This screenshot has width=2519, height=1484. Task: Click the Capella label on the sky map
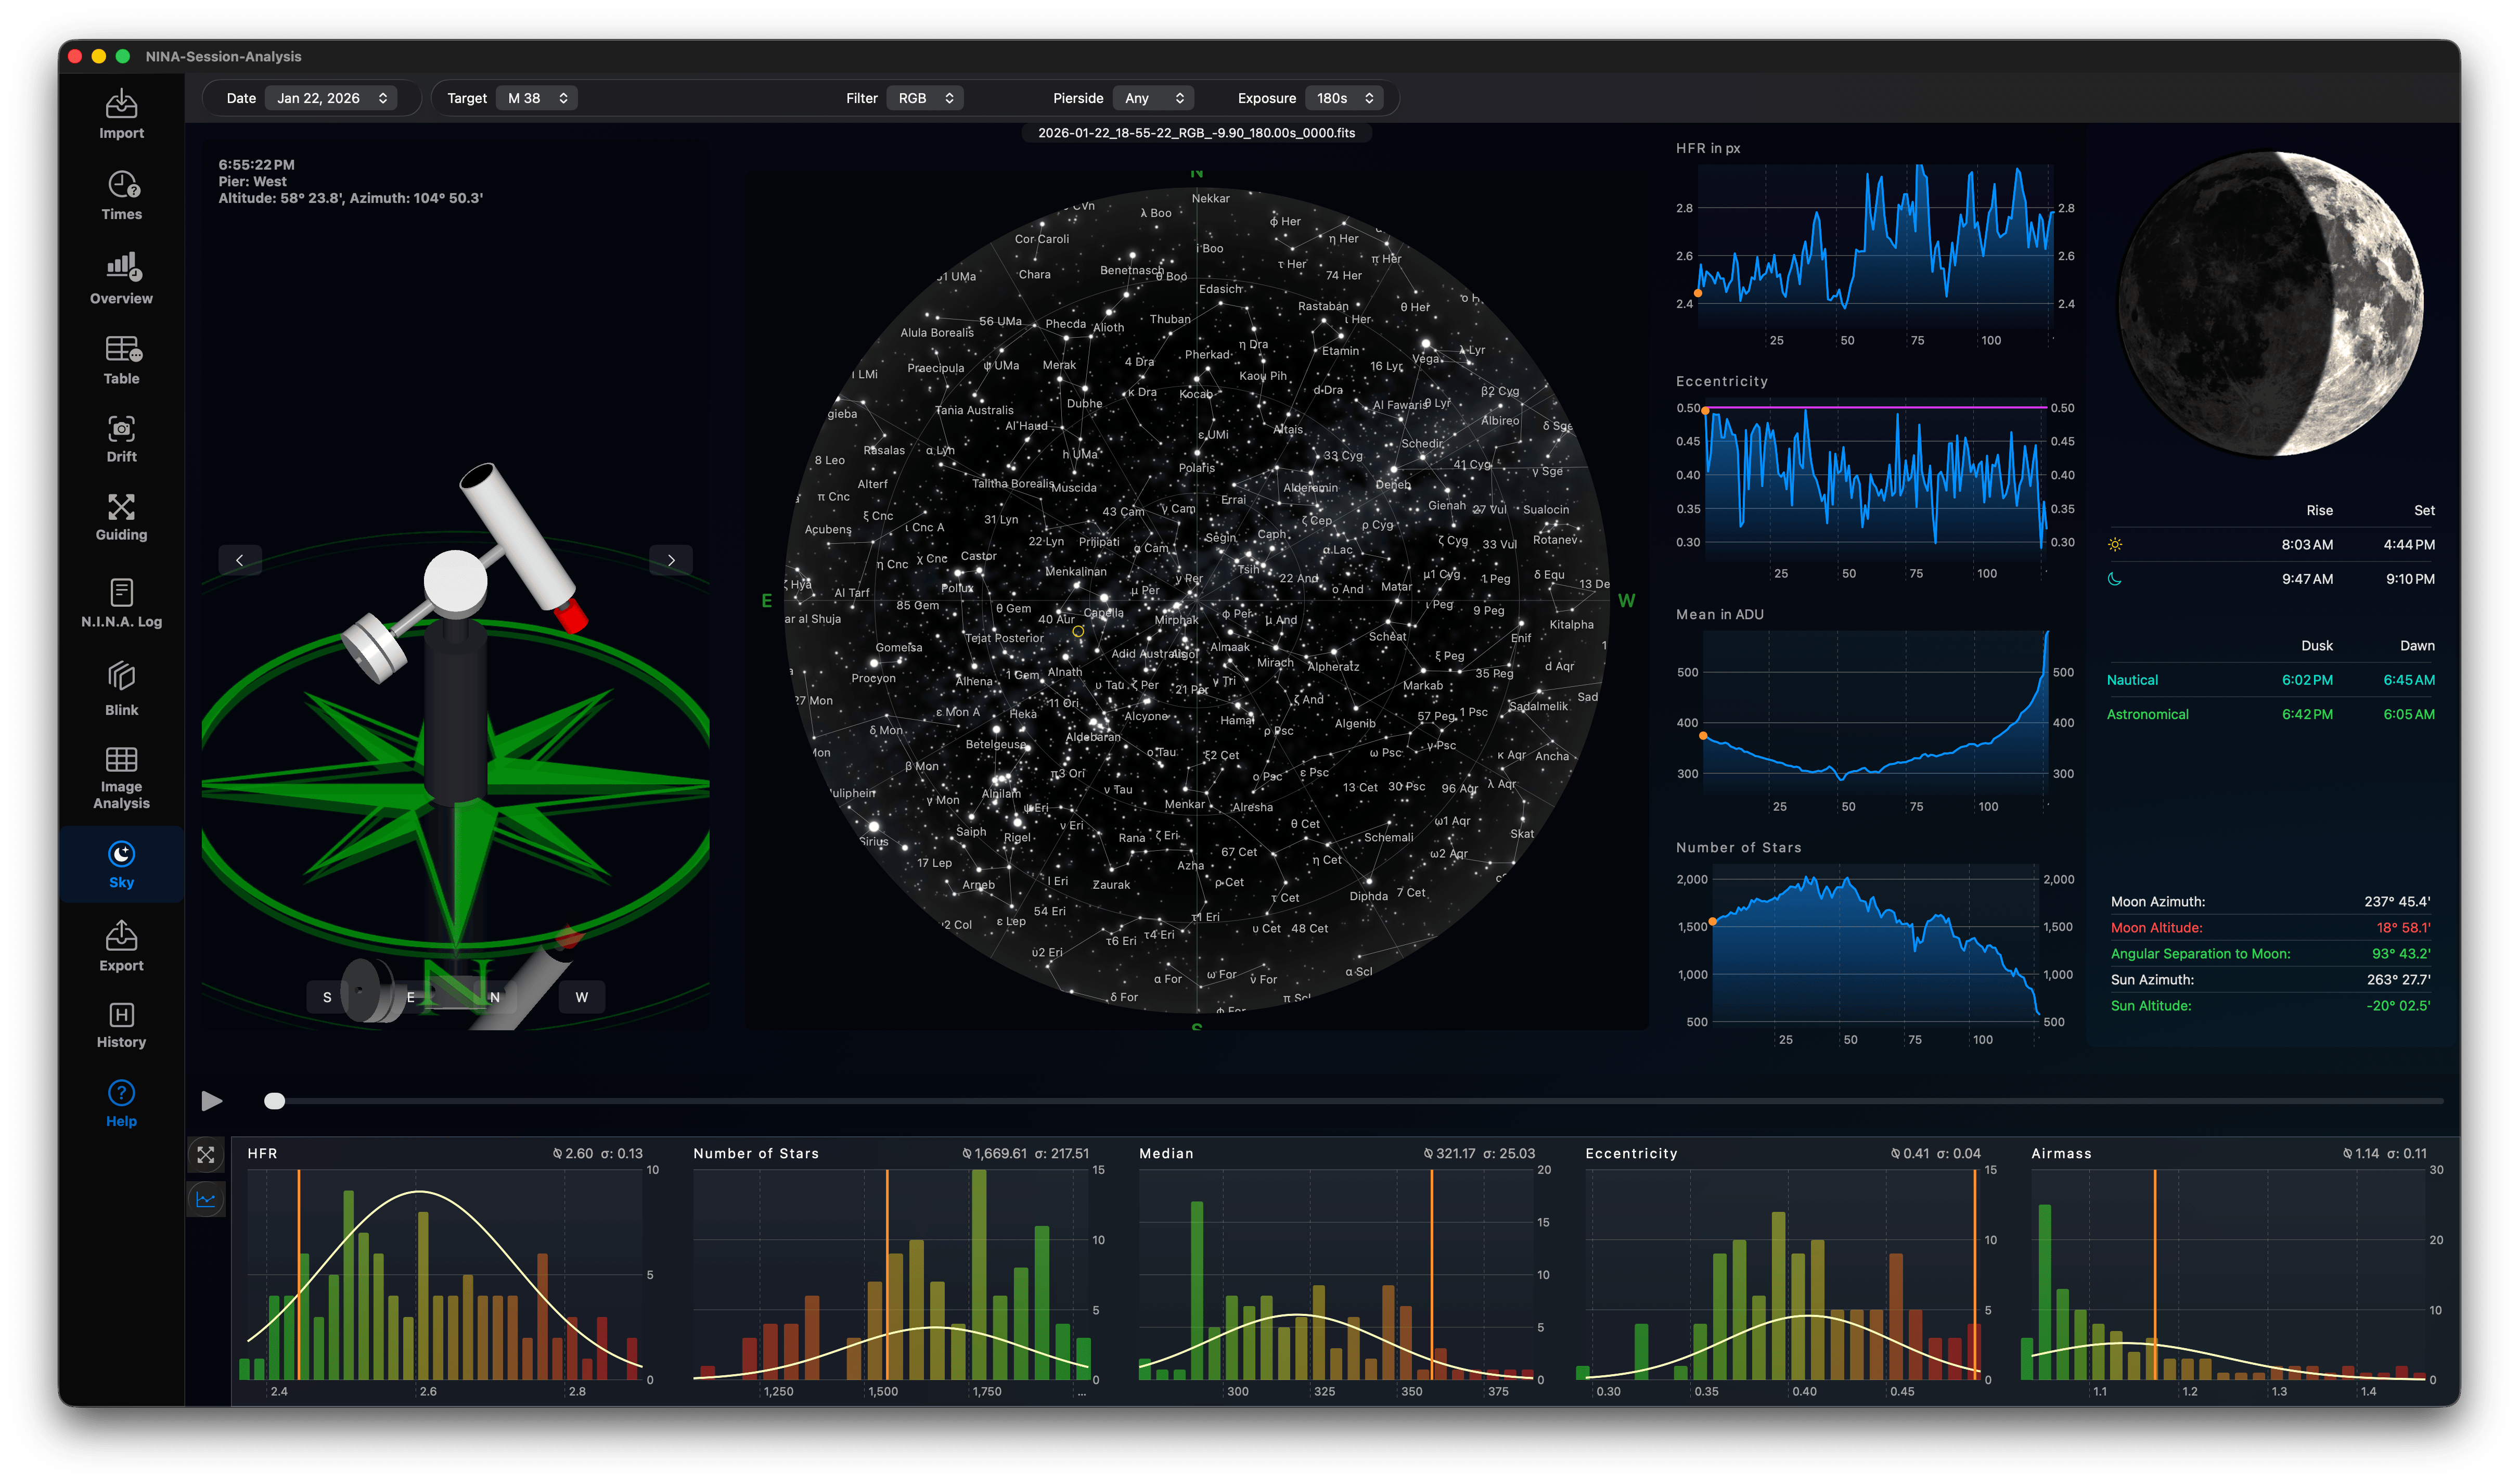pos(1103,613)
